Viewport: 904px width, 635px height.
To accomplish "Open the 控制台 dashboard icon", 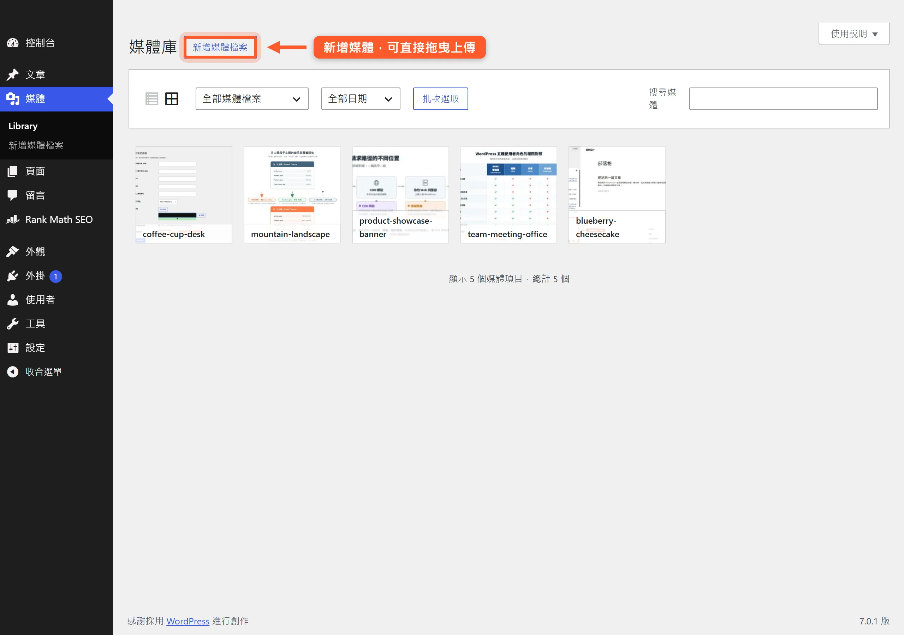I will (x=13, y=43).
